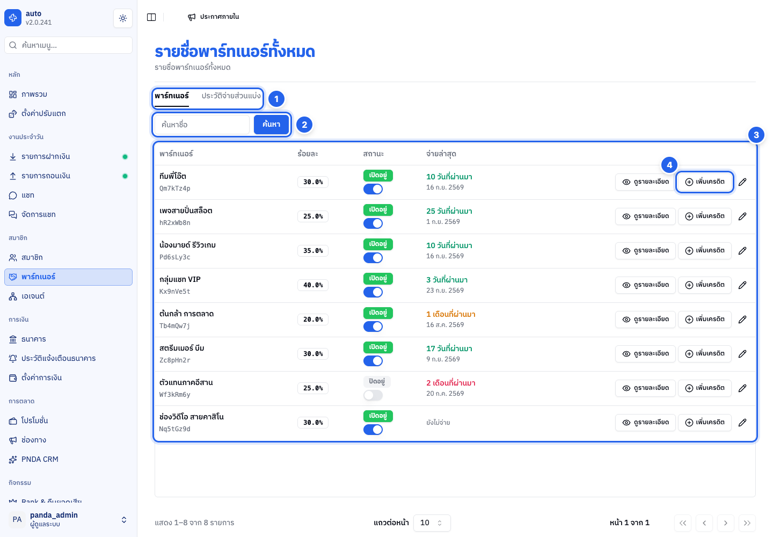Click เพิ่มเครดิต for ตัวแทนภาคอีสาน
Viewport: 773px width, 537px height.
tap(705, 388)
